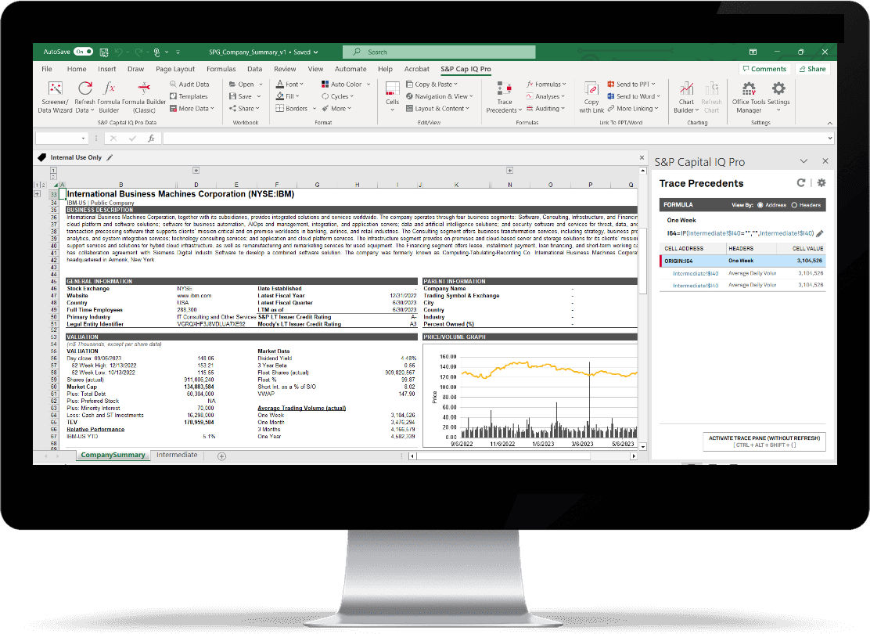Screen dimensions: 870x634
Task: Click the touch/mouse mode icon in title bar
Action: click(157, 52)
